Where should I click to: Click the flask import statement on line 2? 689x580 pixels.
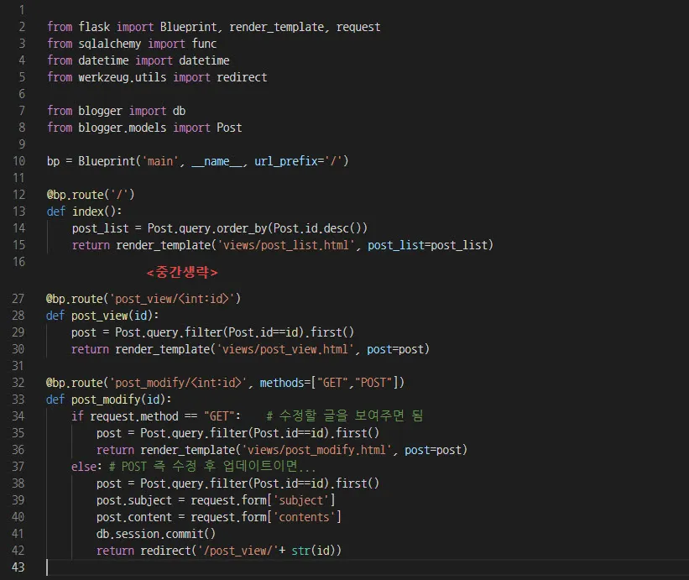click(x=210, y=26)
